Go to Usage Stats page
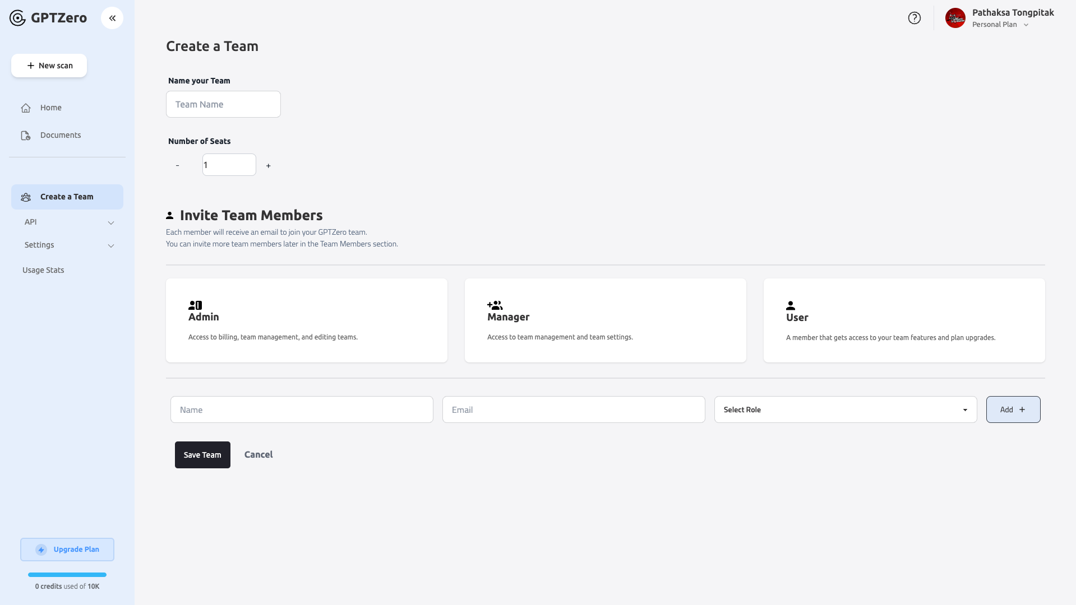The width and height of the screenshot is (1076, 605). pos(43,270)
